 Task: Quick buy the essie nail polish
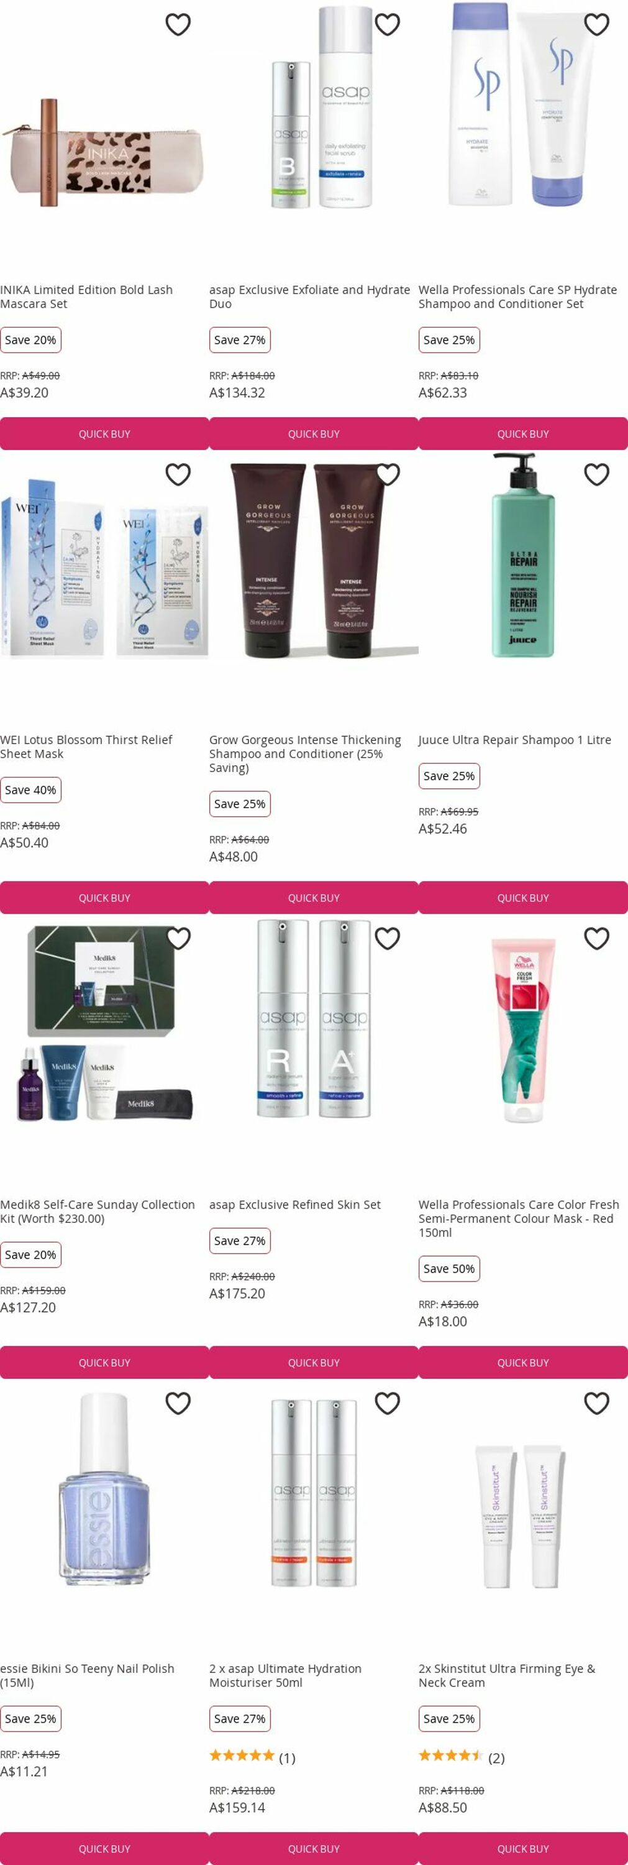tap(104, 1848)
